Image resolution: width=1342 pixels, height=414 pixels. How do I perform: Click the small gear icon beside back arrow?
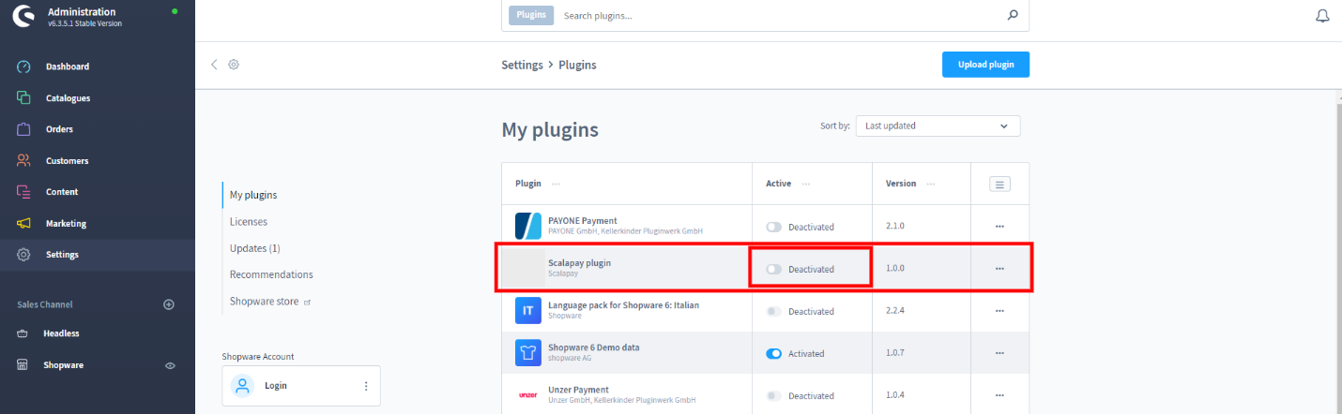point(234,65)
